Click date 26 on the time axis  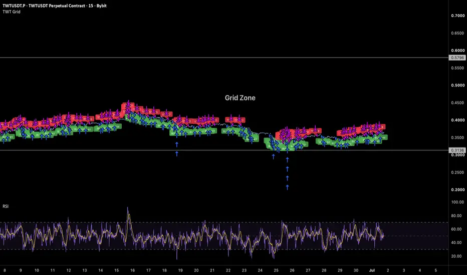click(x=292, y=270)
